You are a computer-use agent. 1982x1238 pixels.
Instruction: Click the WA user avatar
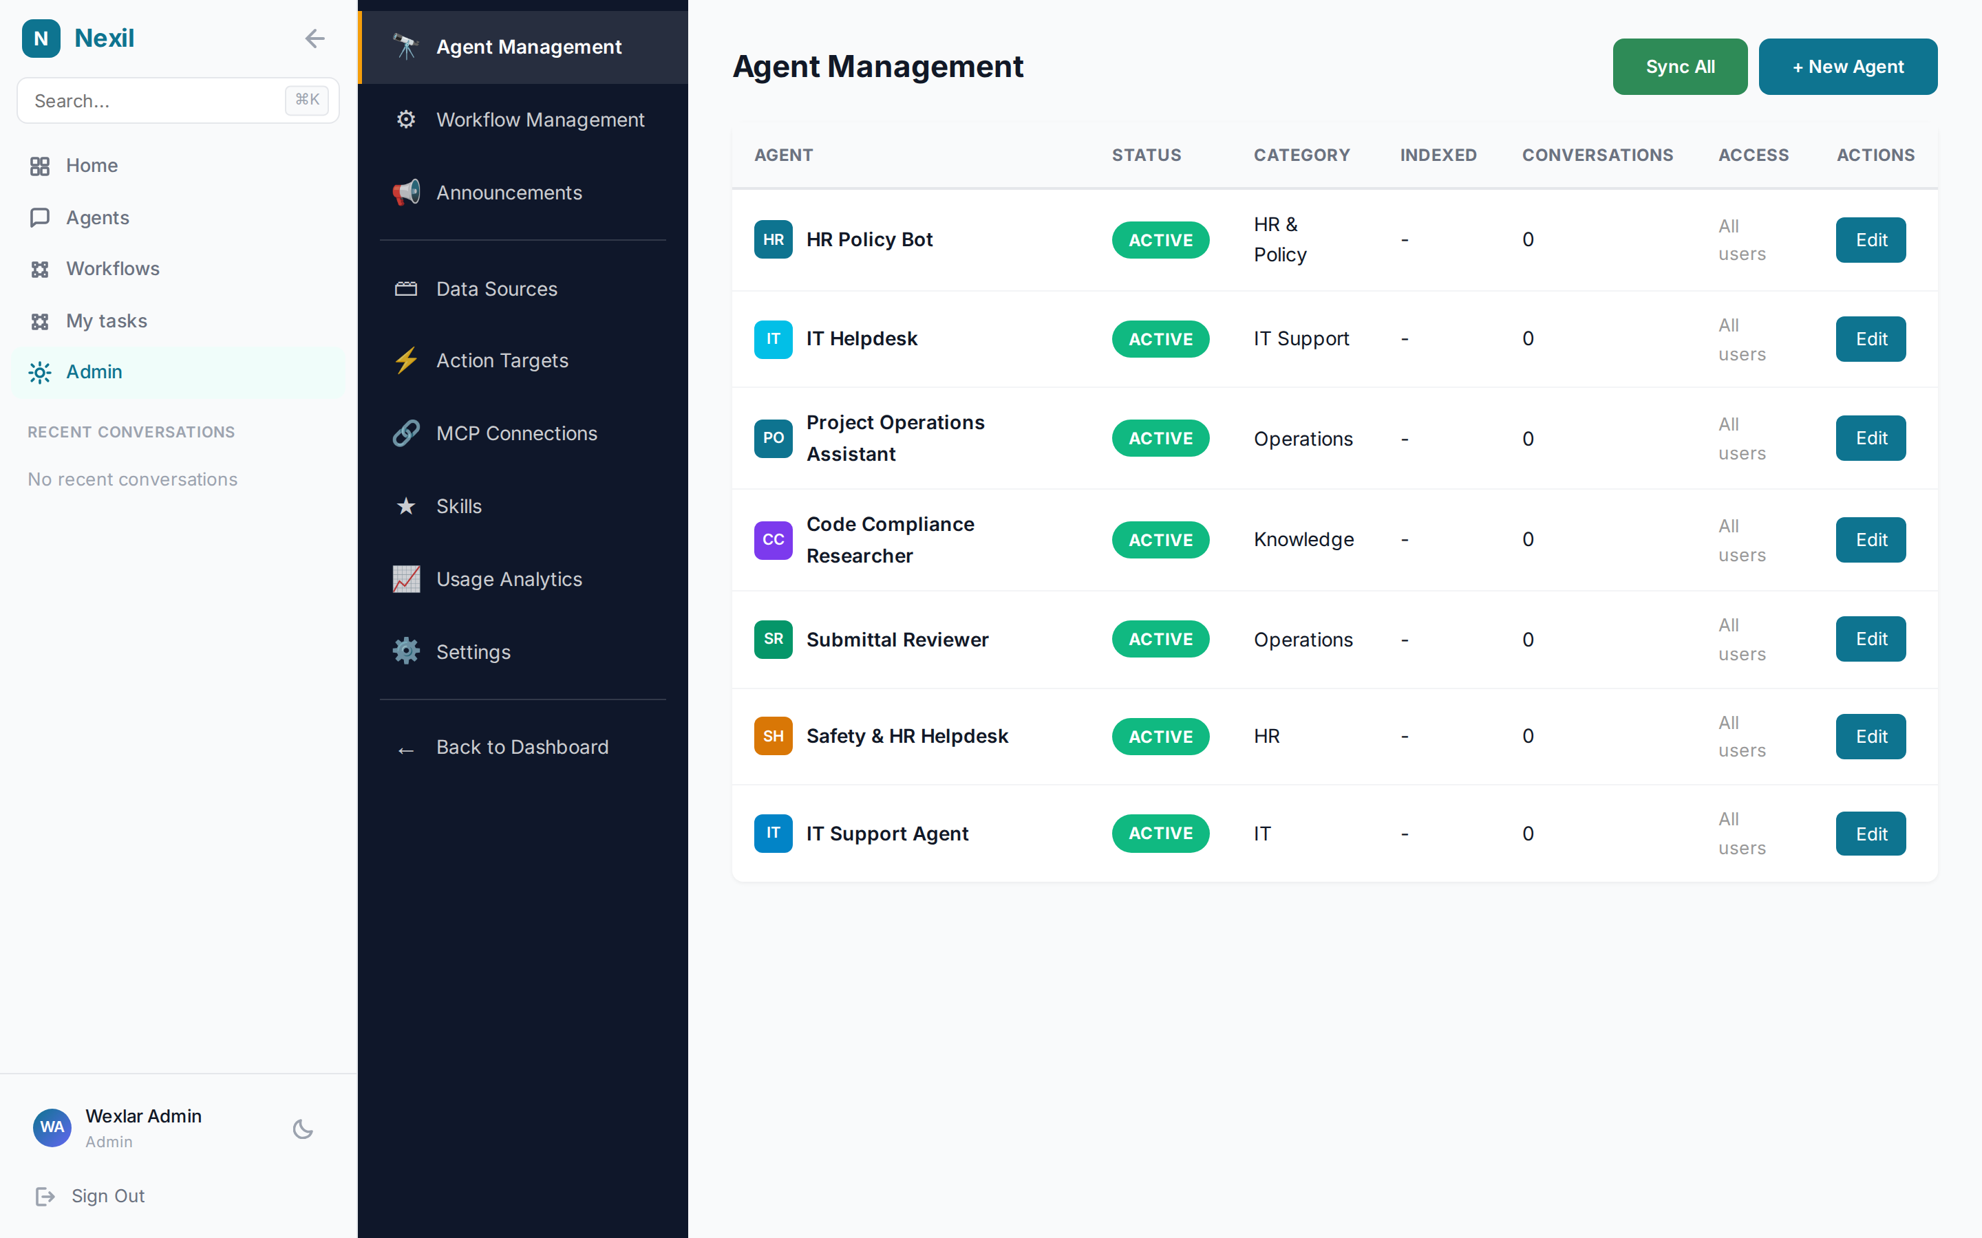tap(52, 1127)
